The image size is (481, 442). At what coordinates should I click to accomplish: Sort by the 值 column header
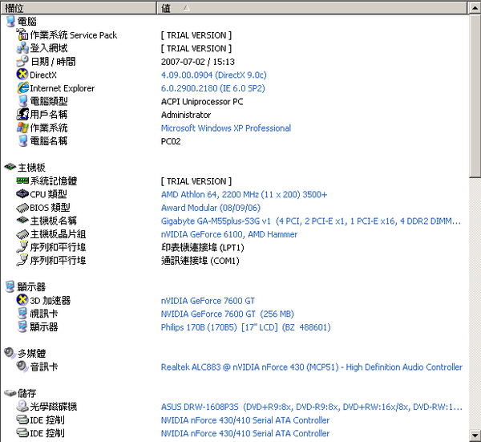click(312, 8)
